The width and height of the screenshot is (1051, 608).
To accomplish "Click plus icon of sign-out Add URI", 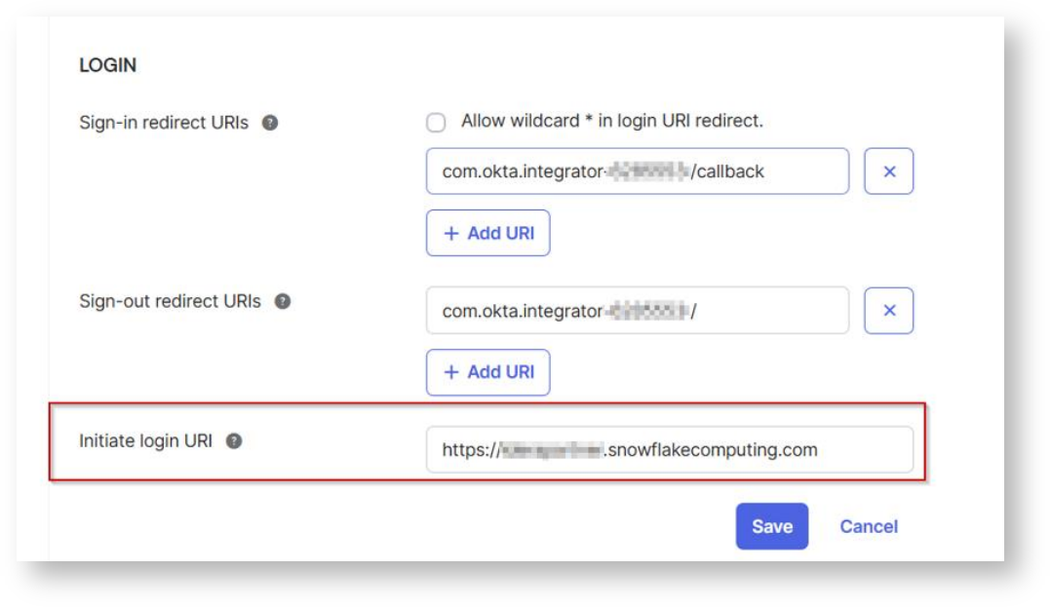I will pos(451,372).
